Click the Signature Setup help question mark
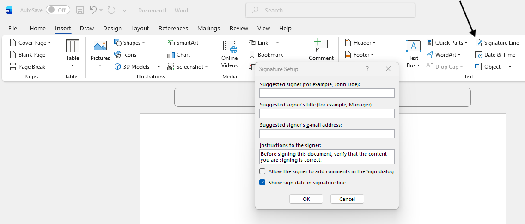 (367, 69)
